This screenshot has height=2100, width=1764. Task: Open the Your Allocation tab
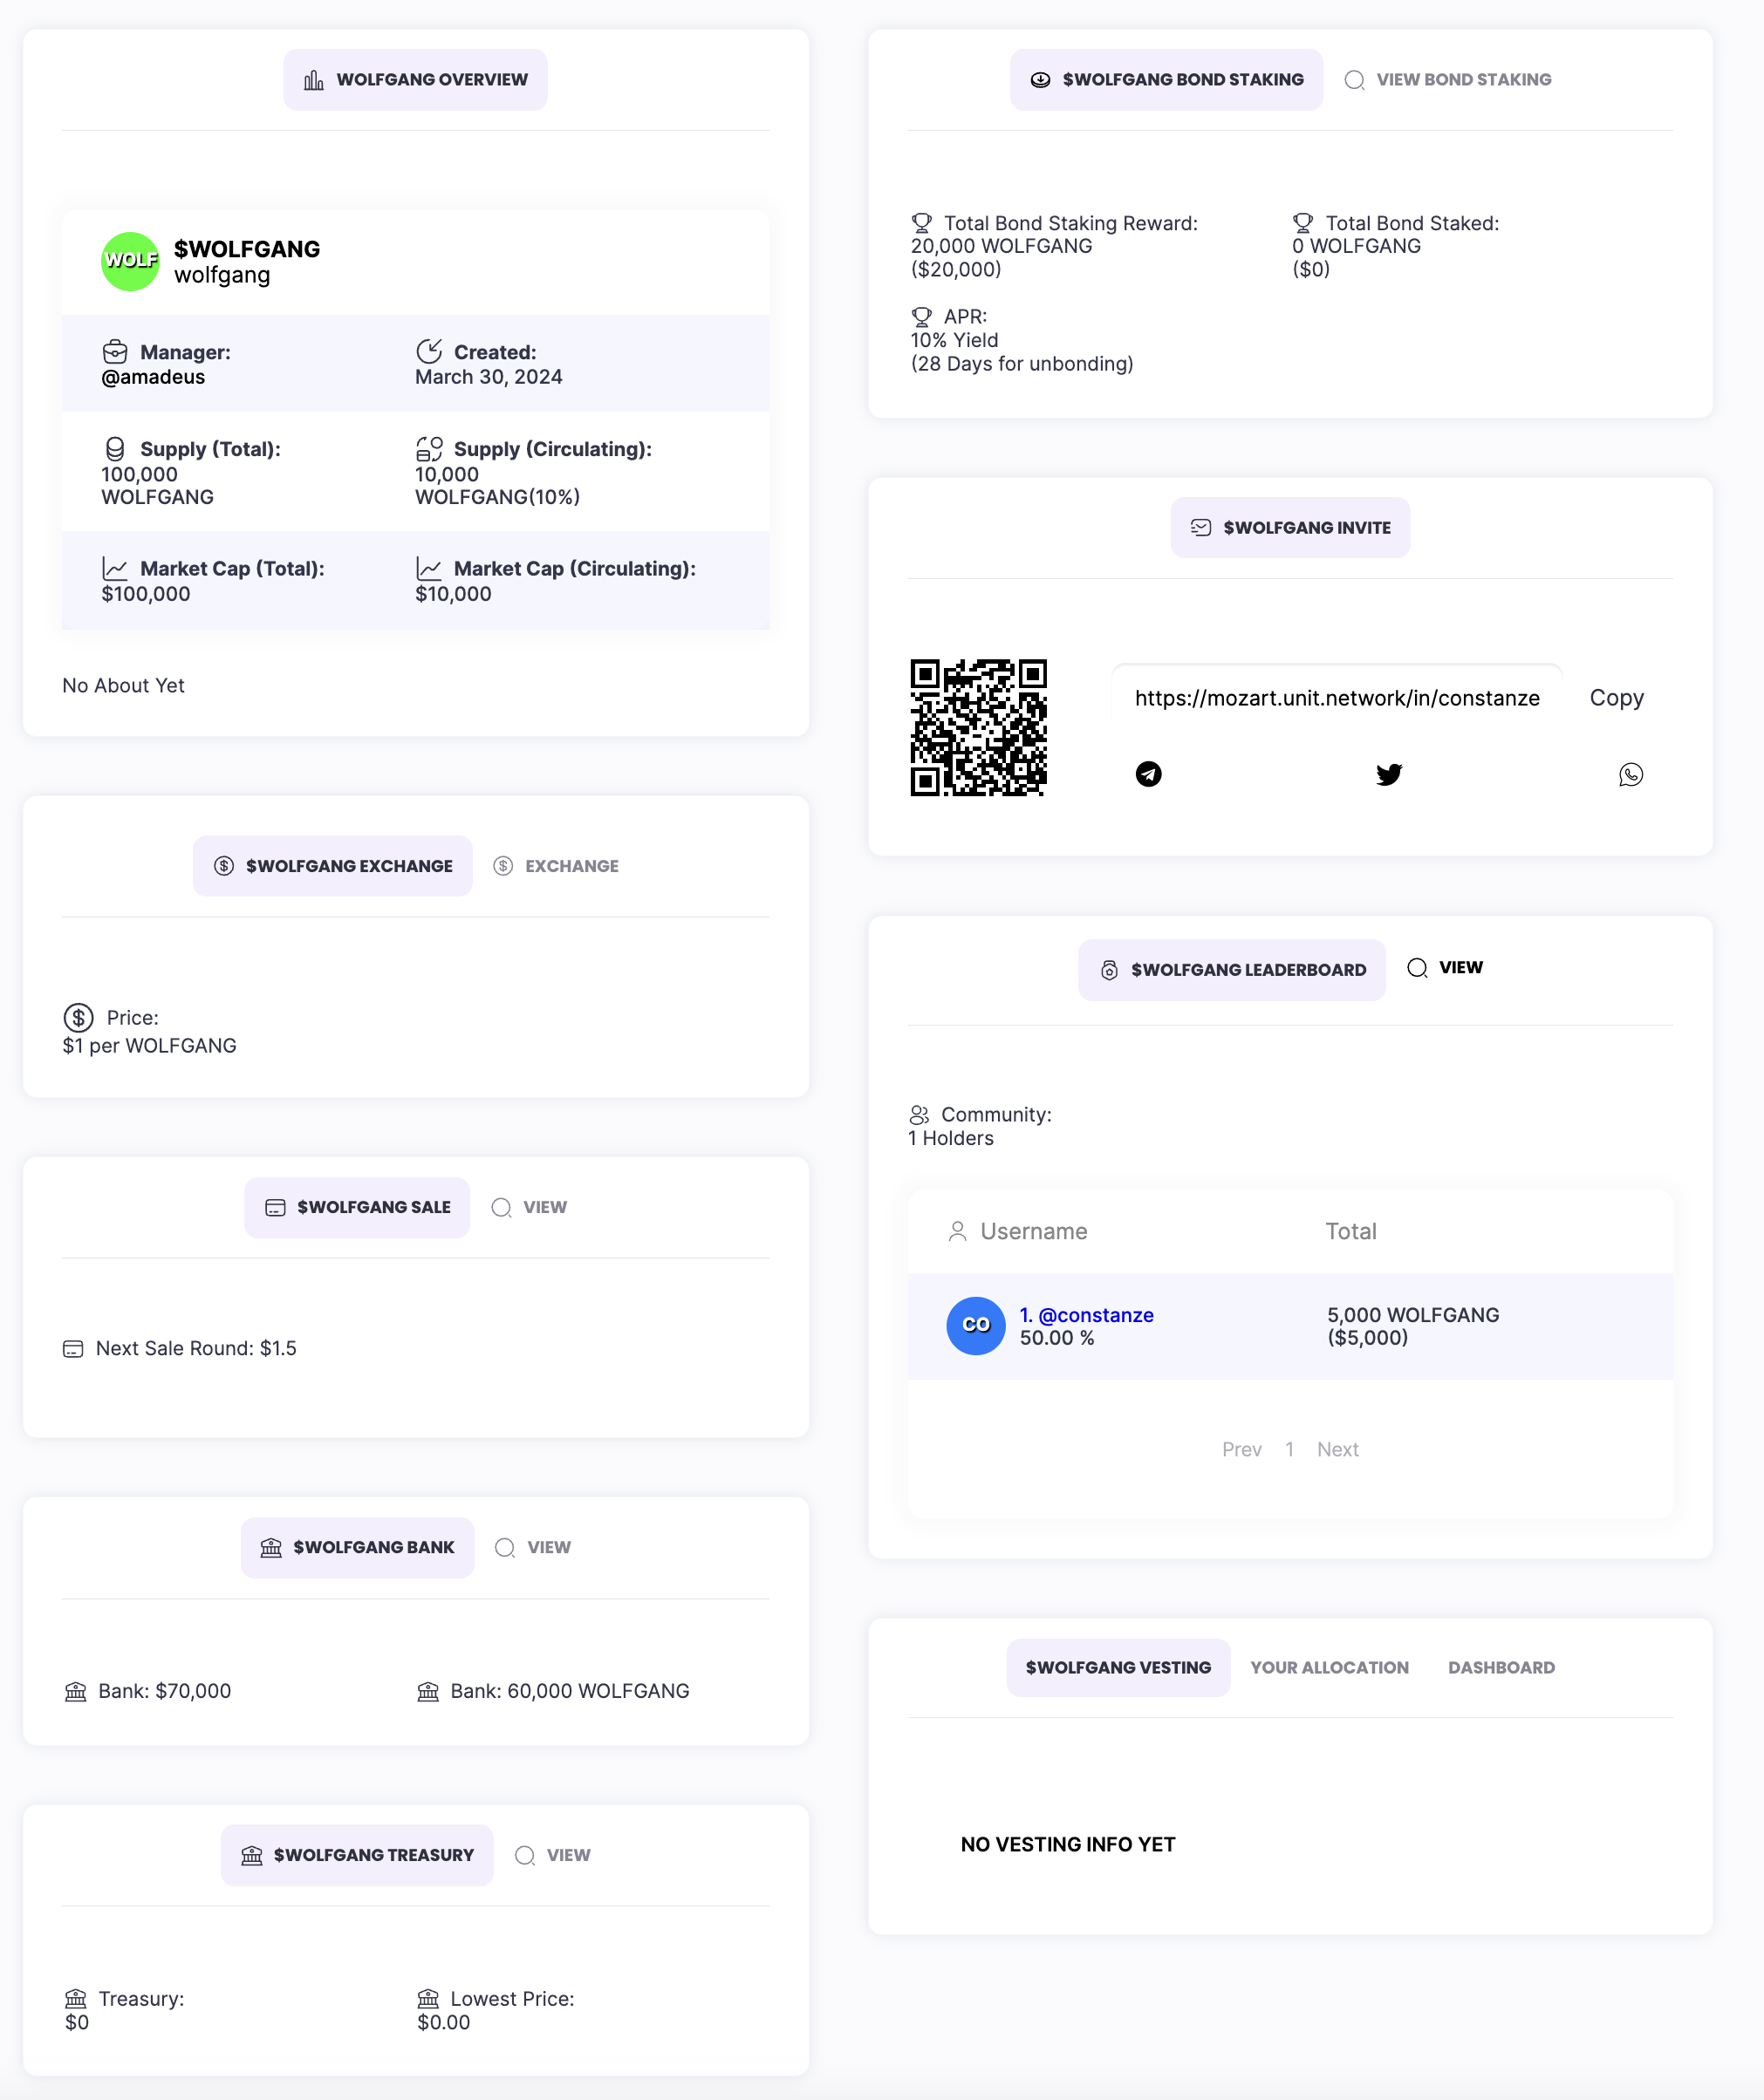point(1329,1667)
